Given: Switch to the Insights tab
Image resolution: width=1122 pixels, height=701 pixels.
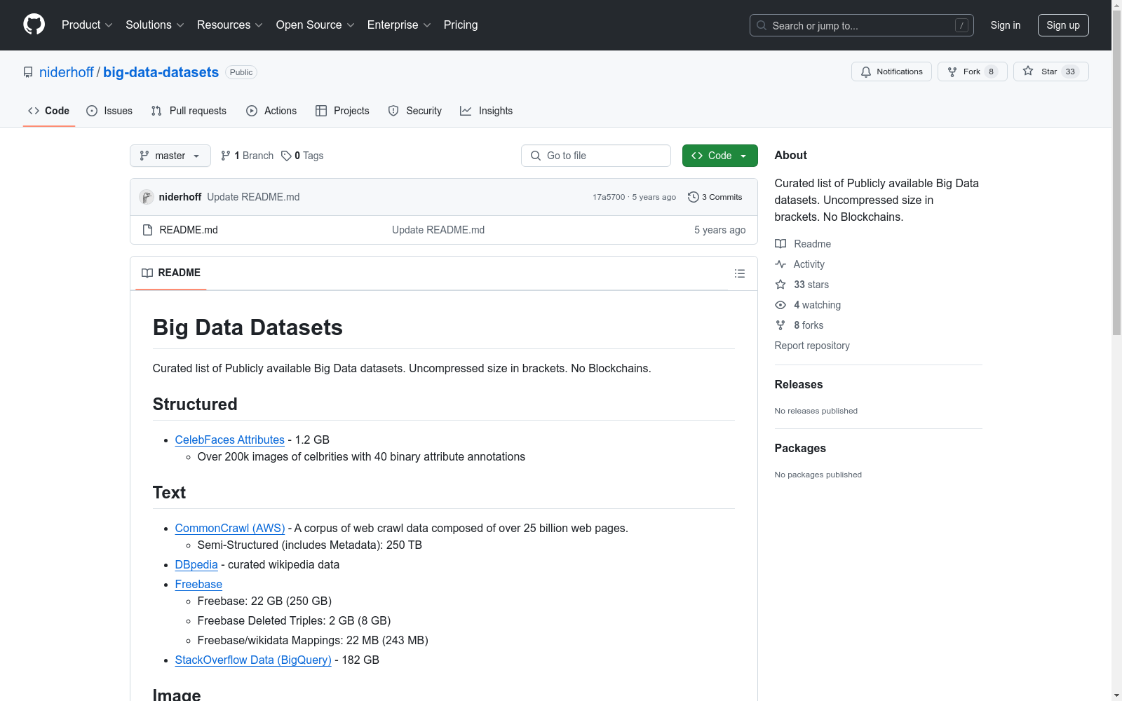Looking at the screenshot, I should (486, 111).
